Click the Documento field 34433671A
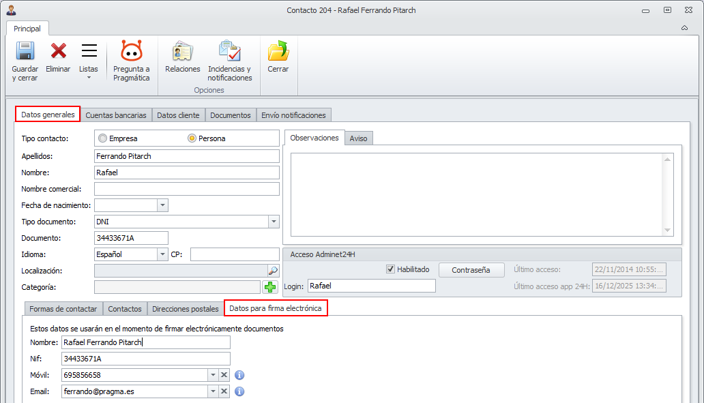The width and height of the screenshot is (704, 403). 131,238
